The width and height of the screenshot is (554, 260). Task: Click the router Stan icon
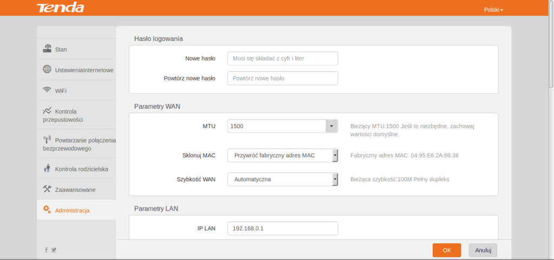(47, 49)
